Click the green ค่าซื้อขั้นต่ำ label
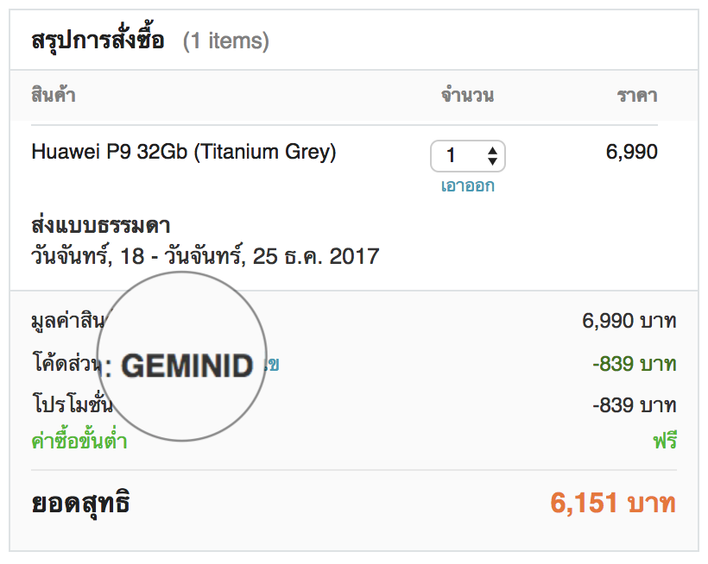This screenshot has width=708, height=564. click(79, 442)
